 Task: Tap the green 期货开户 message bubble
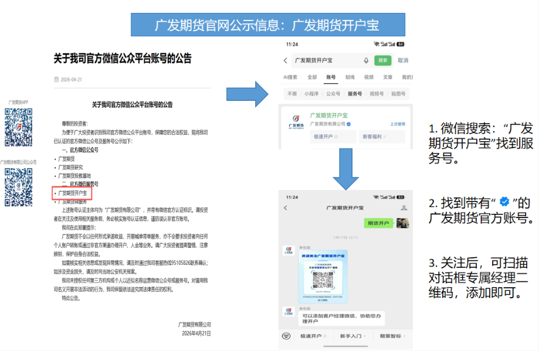[378, 223]
